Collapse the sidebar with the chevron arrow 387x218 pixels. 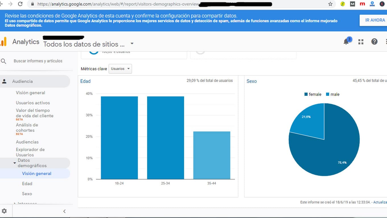64,211
